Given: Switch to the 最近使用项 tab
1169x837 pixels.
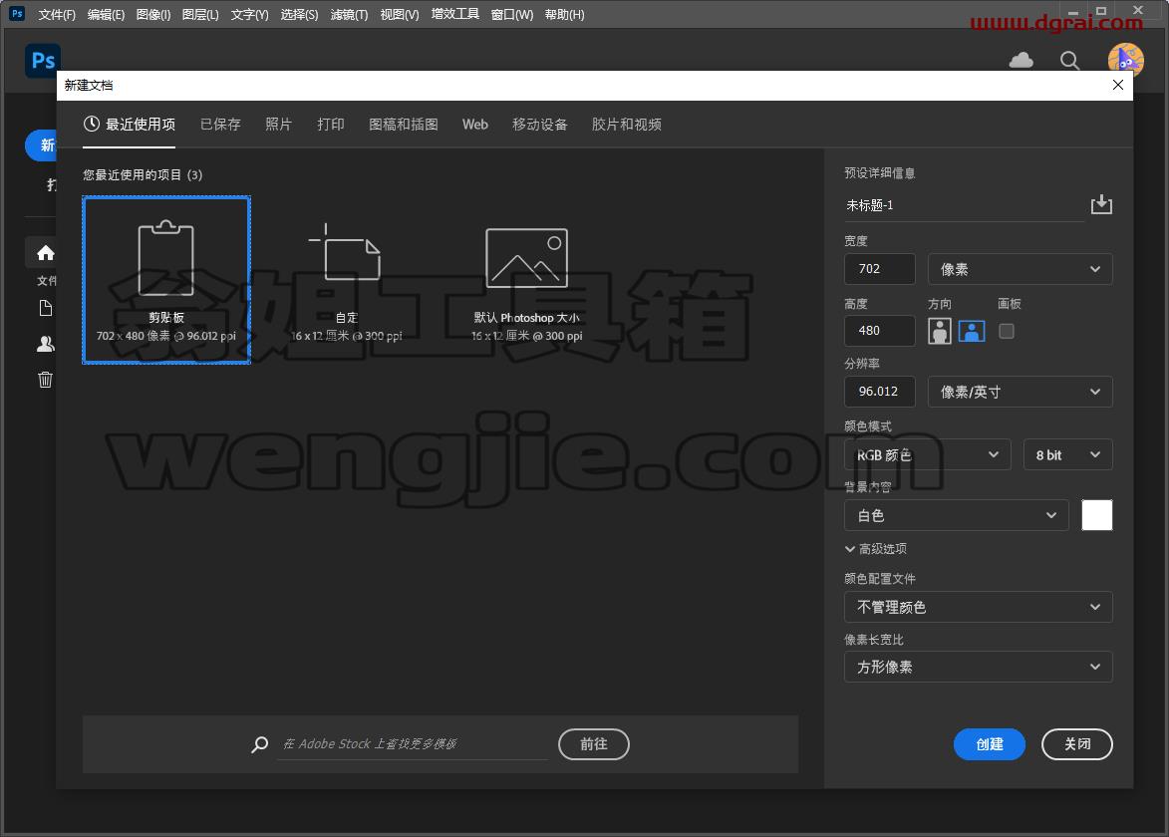Looking at the screenshot, I should [x=129, y=125].
